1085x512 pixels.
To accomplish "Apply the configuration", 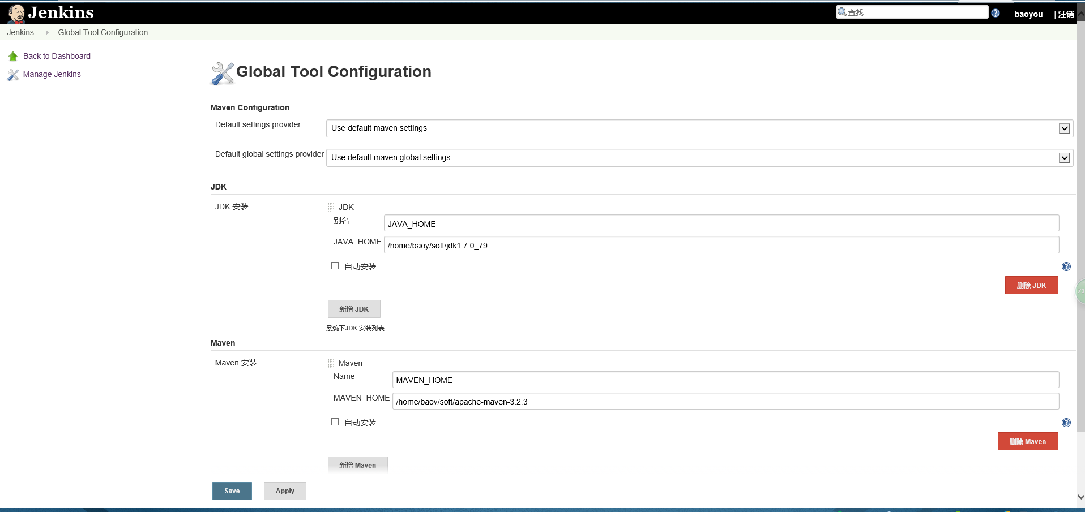I will 285,491.
